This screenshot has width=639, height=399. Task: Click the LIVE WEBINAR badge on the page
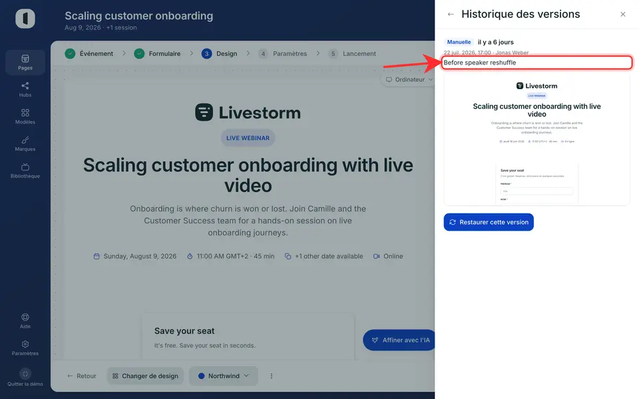(x=248, y=138)
